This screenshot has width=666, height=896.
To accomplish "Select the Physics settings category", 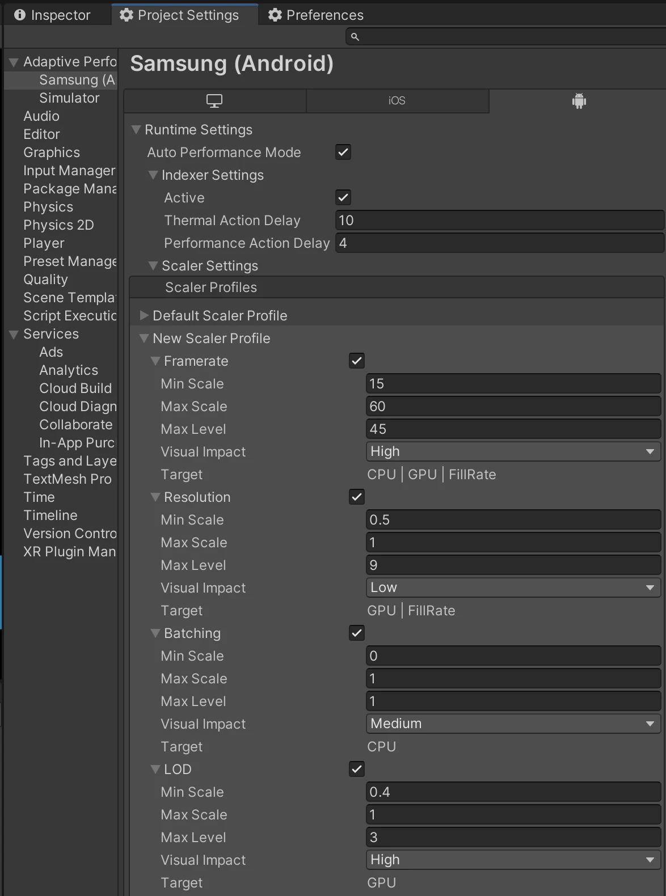I will coord(48,207).
